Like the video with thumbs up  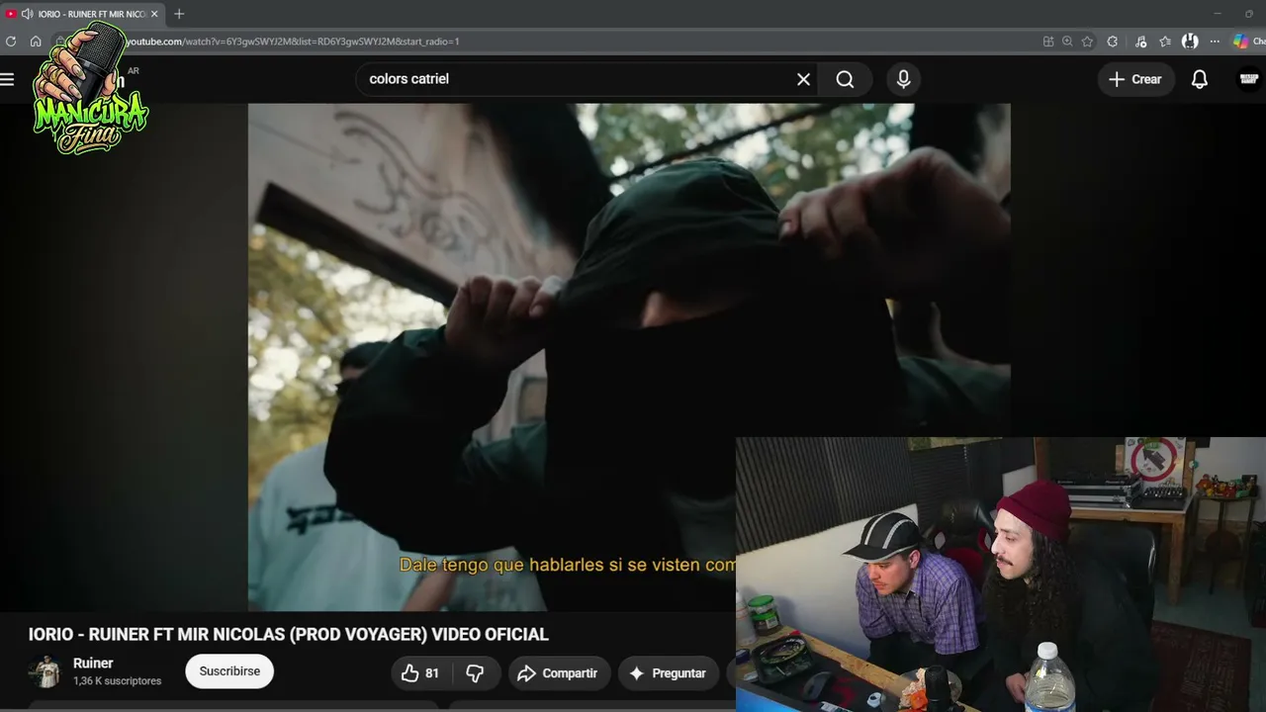(419, 673)
